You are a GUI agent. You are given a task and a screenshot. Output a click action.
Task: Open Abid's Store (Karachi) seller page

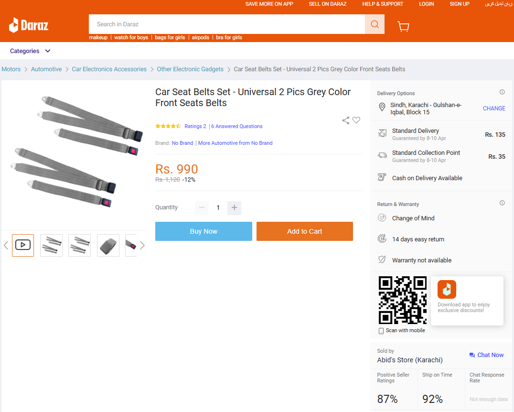410,360
